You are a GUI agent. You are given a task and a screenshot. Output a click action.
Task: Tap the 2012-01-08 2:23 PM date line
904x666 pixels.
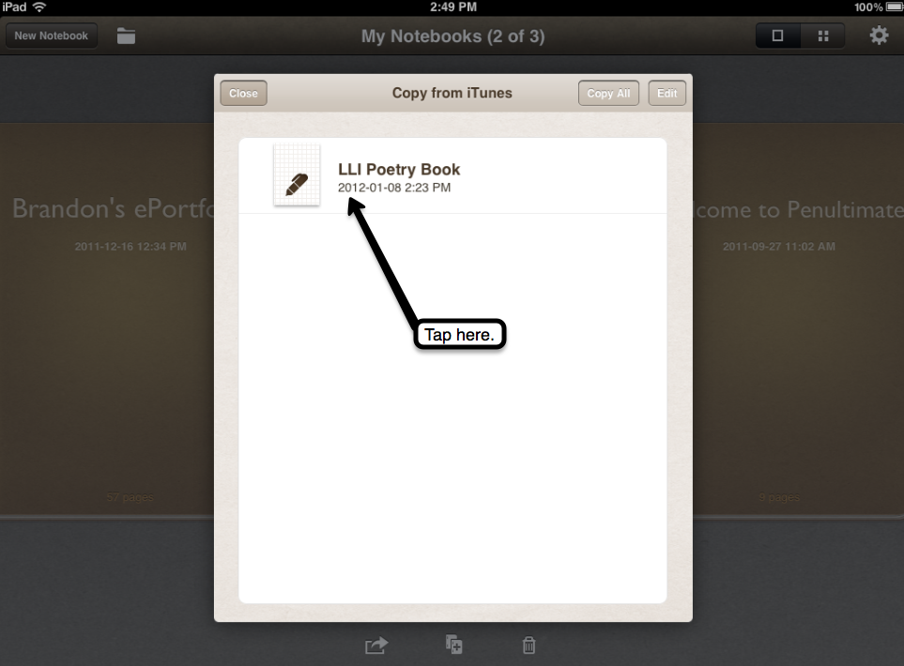coord(394,188)
